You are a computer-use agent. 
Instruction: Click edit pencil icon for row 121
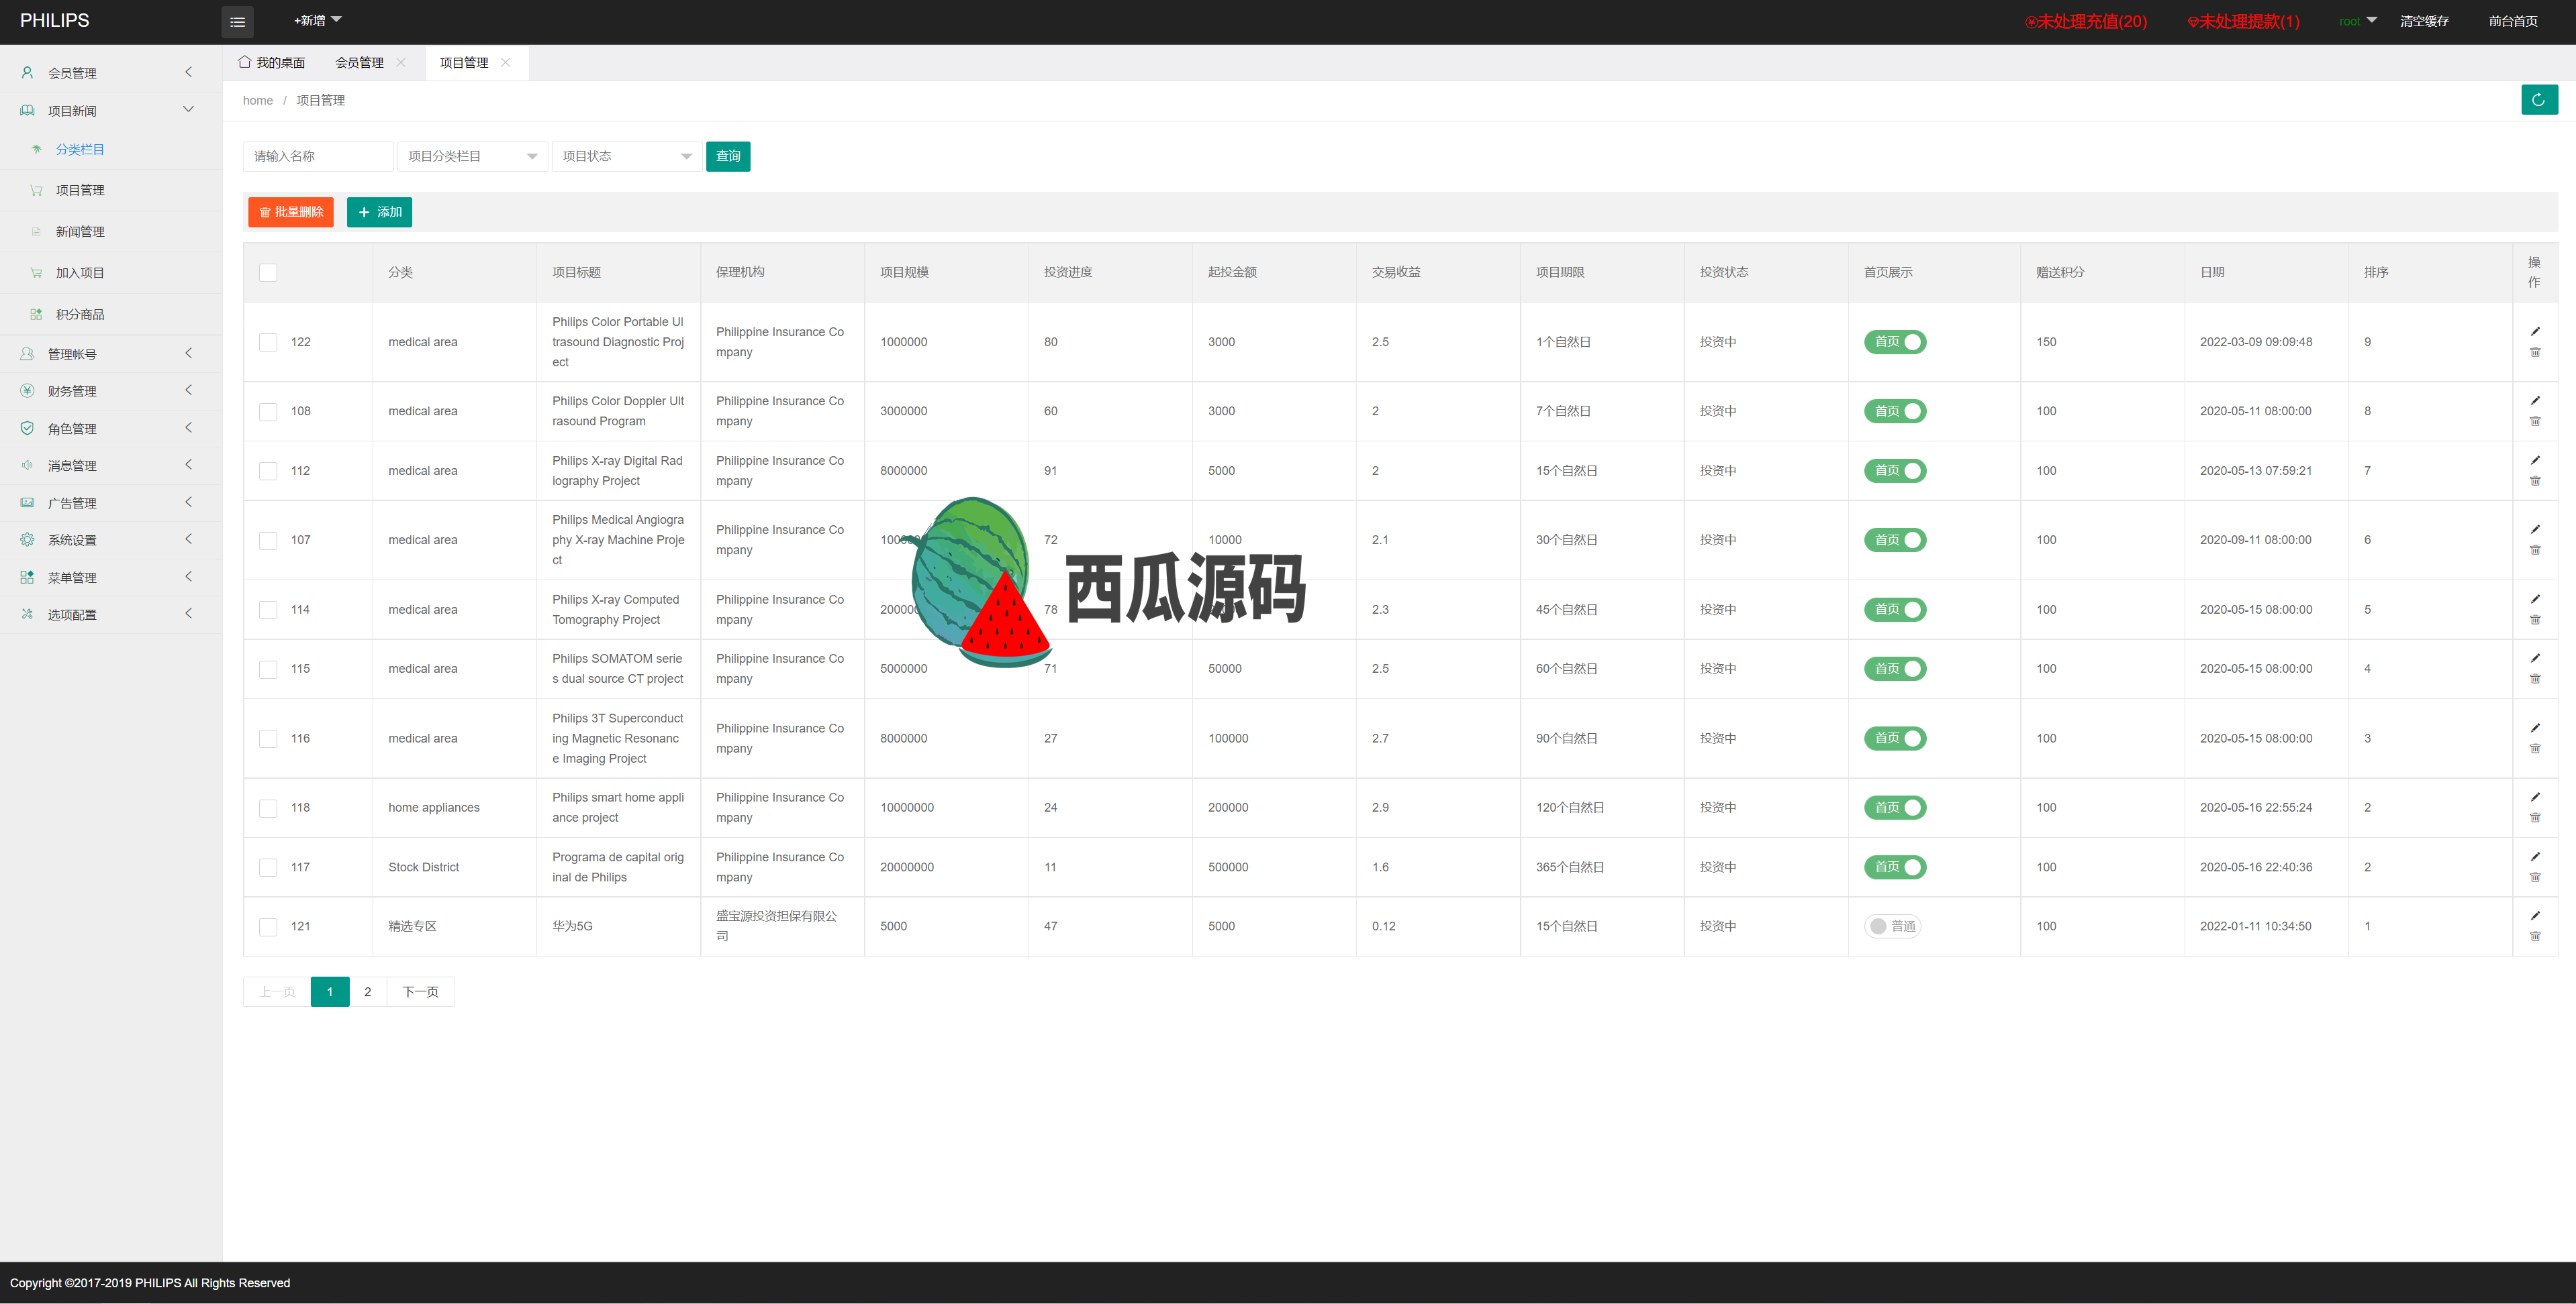coord(2535,916)
